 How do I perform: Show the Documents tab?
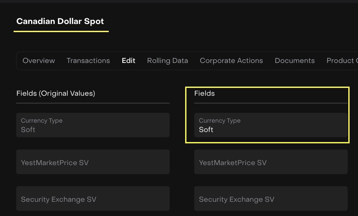[x=295, y=61]
